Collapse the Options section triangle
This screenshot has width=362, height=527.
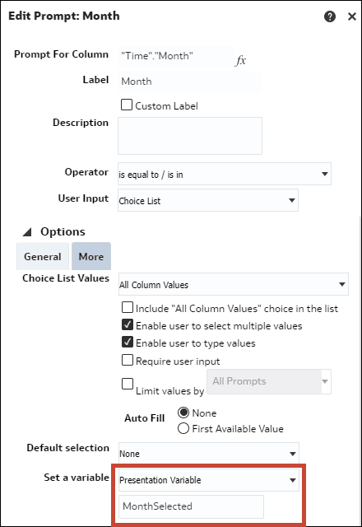coord(27,231)
